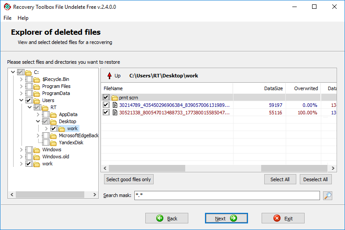Click the Deselect All button
345x230 pixels.
pos(316,179)
